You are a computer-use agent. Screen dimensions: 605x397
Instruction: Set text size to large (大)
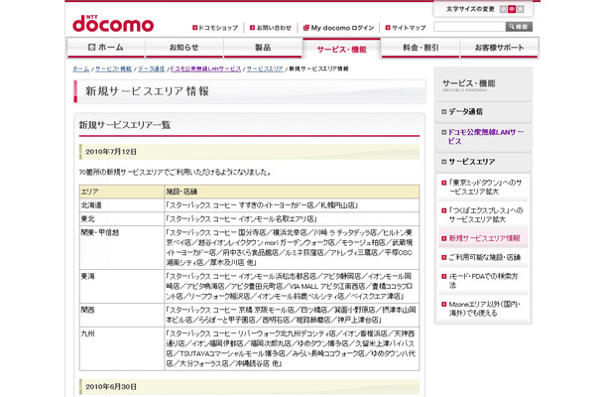[x=520, y=9]
